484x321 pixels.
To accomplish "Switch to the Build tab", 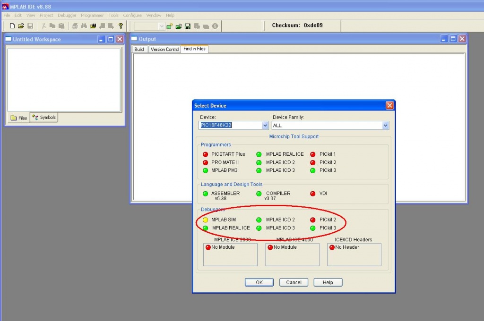I will [x=139, y=50].
